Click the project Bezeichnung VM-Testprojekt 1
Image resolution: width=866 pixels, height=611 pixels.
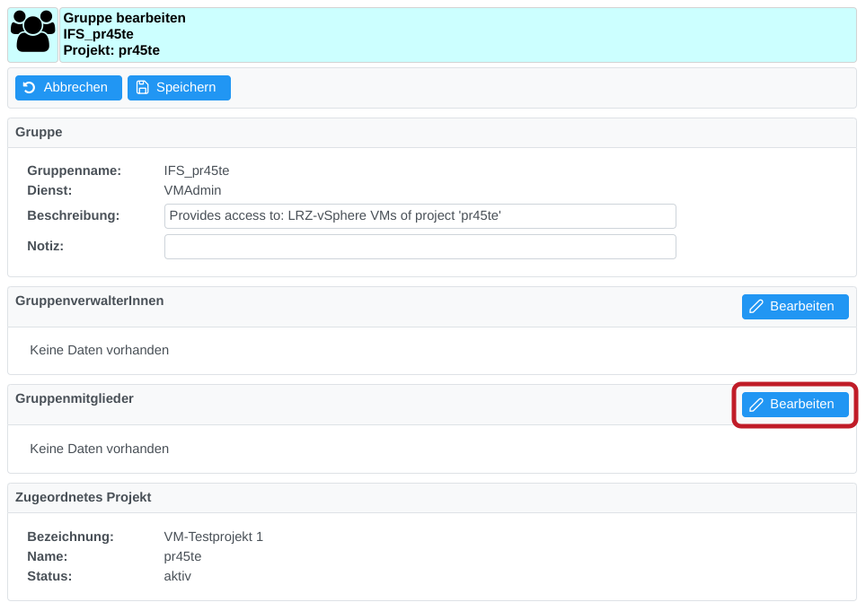click(213, 537)
